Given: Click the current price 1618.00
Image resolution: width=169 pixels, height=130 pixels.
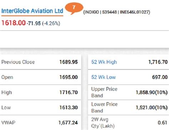Looking at the screenshot, I should click(x=14, y=23).
